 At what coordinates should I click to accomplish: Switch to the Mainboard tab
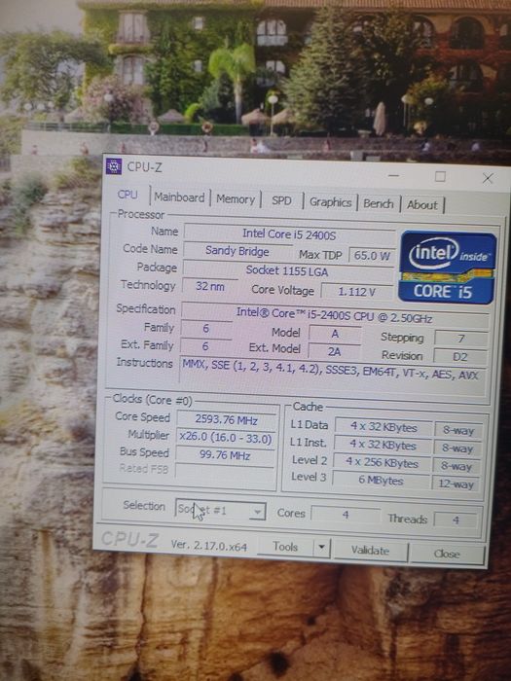(x=179, y=197)
